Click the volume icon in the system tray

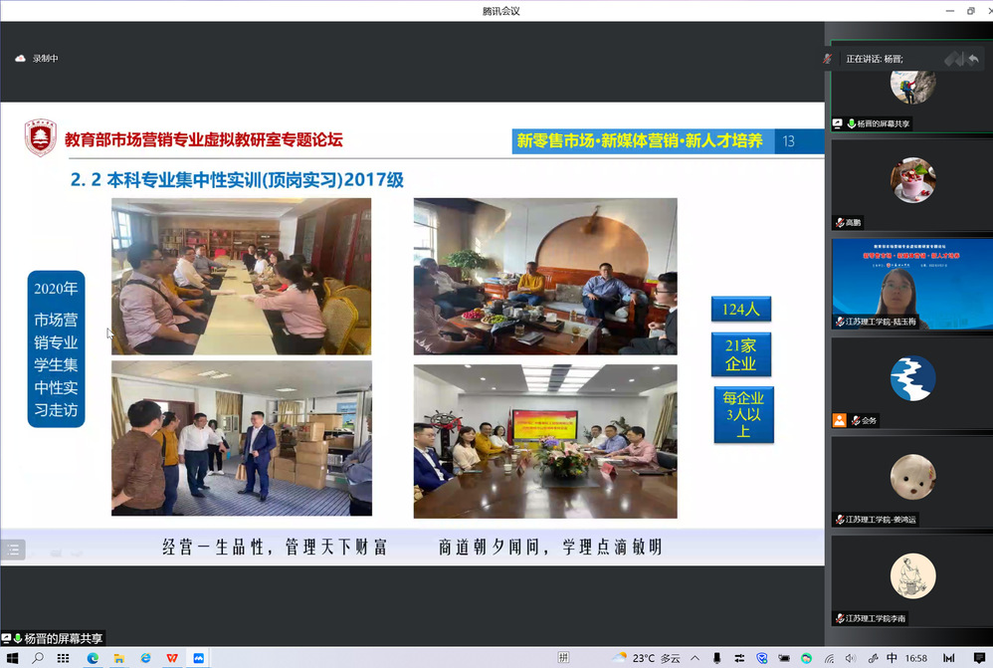pyautogui.click(x=851, y=658)
